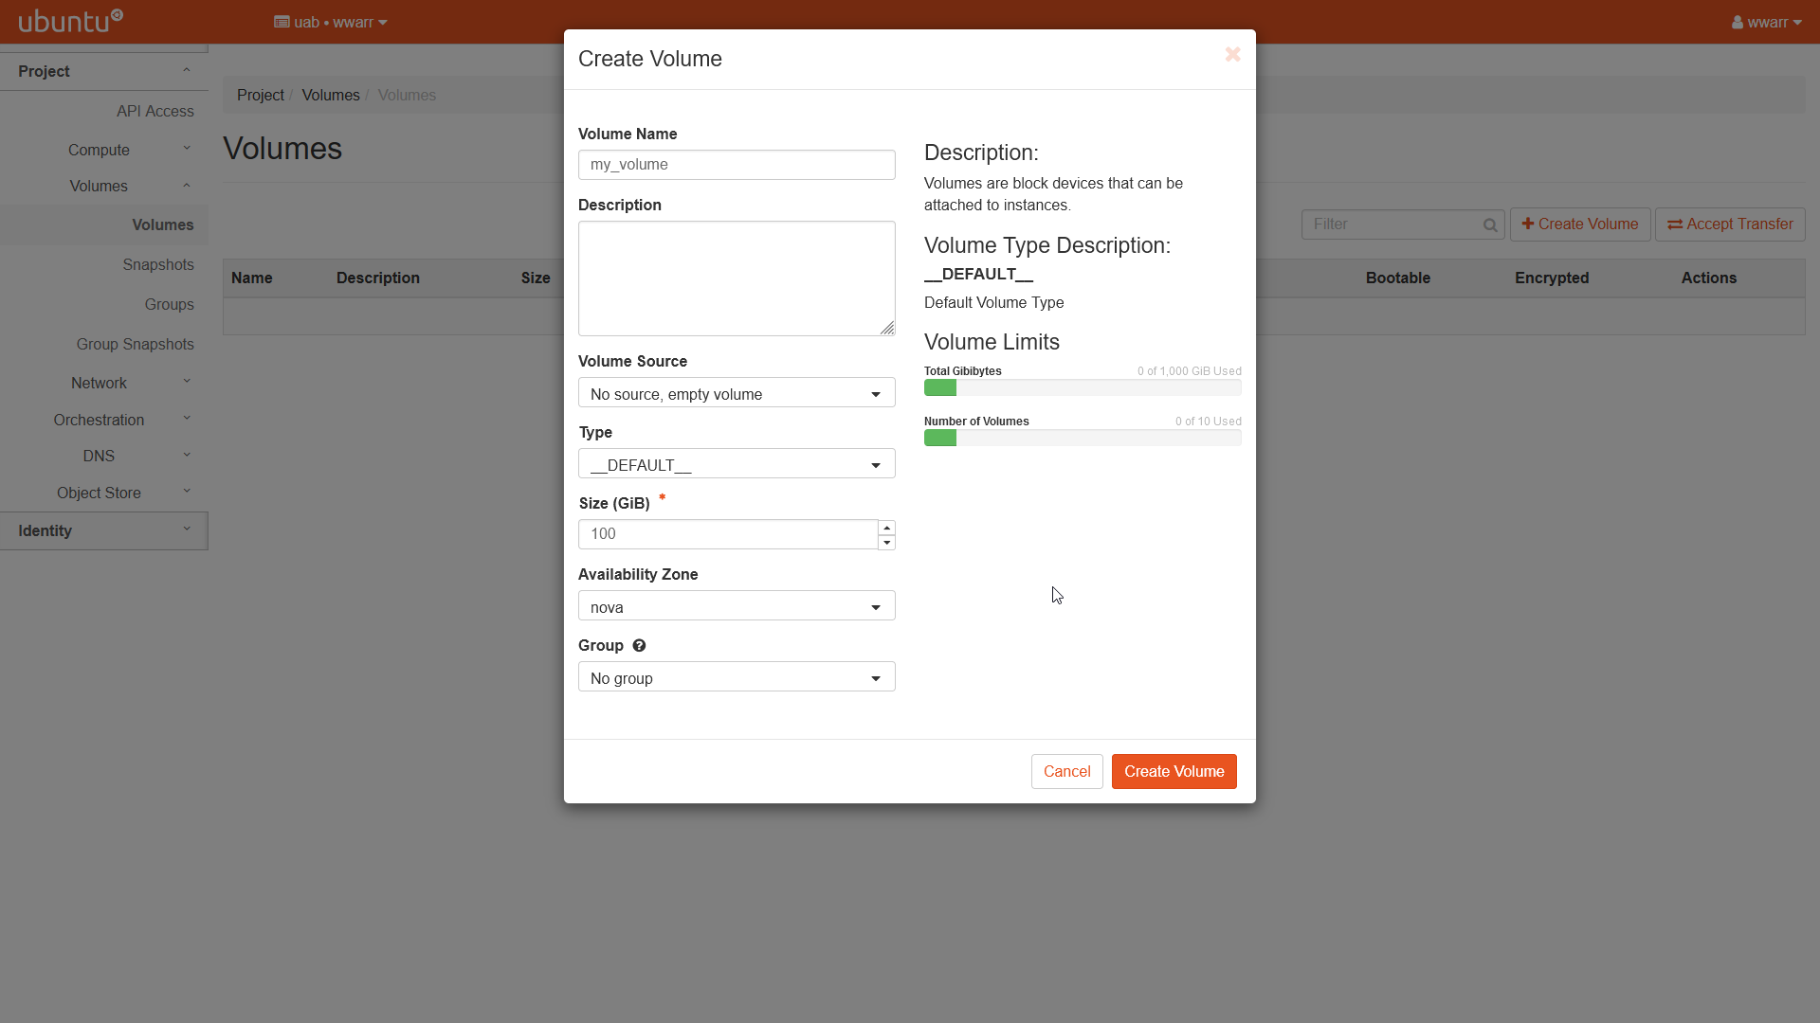1820x1023 pixels.
Task: Click the Ubuntu logo in the header
Action: point(71,21)
